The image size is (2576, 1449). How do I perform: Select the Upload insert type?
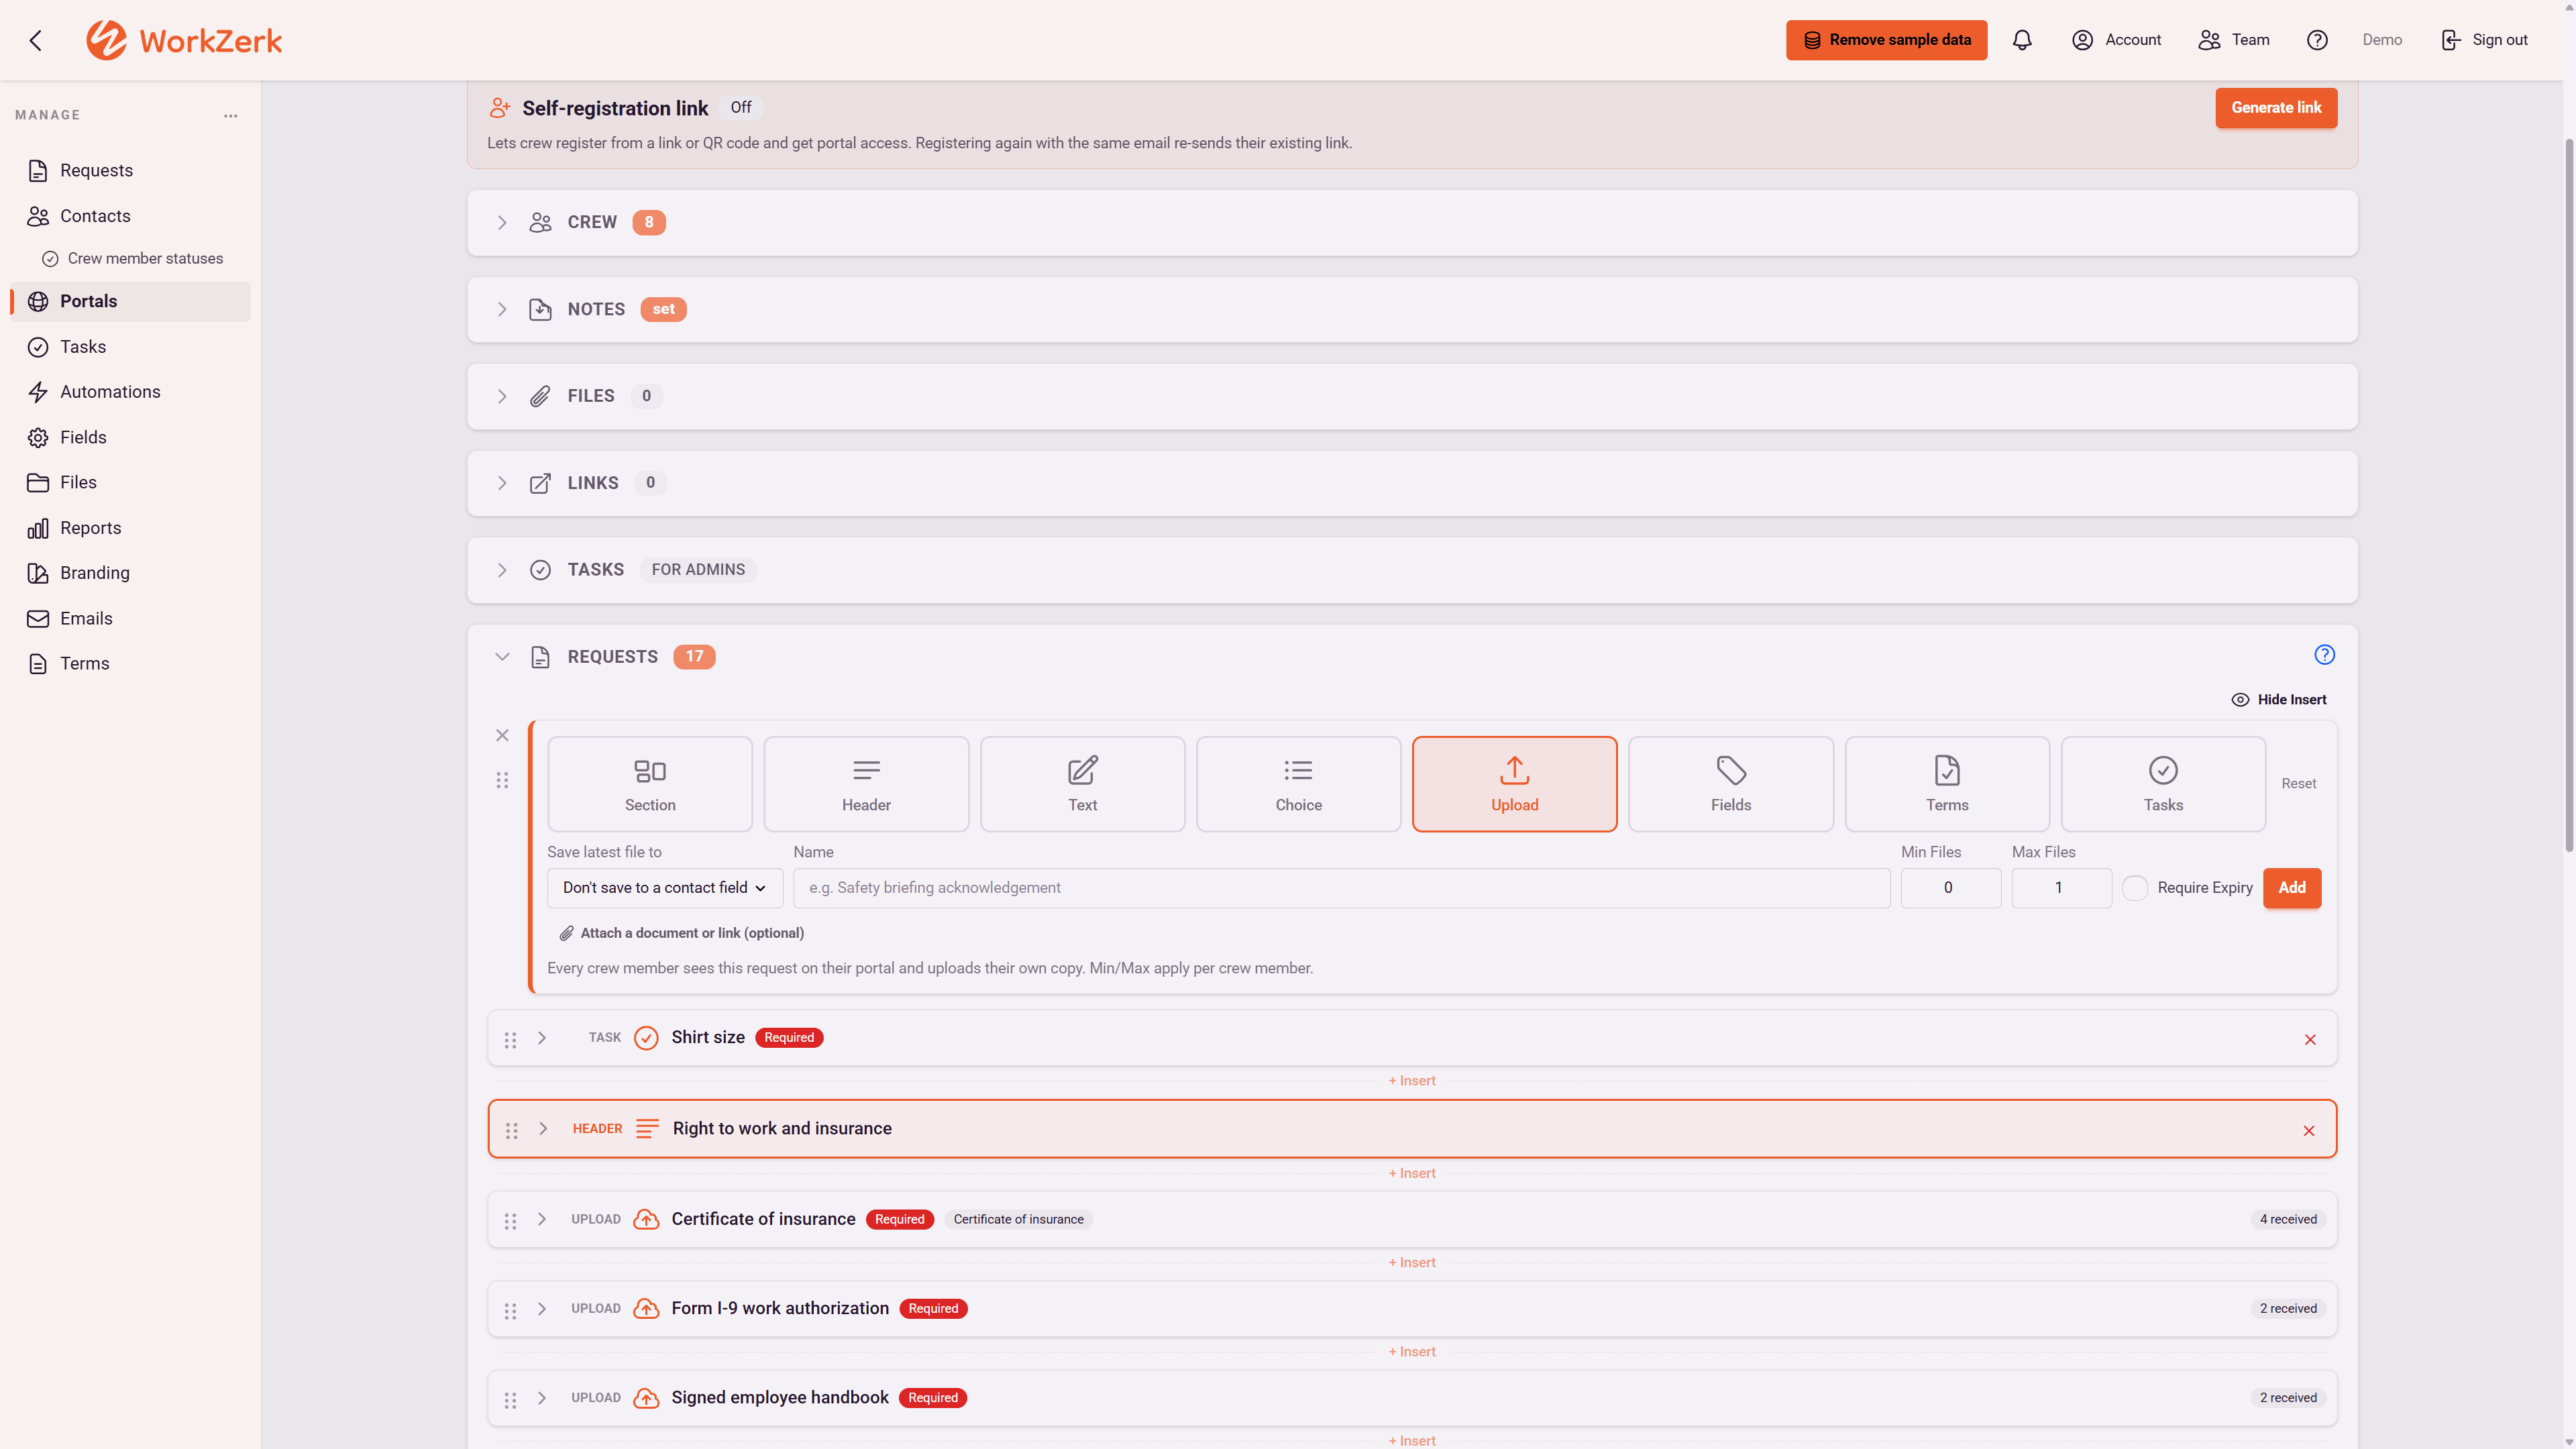[x=1514, y=784]
